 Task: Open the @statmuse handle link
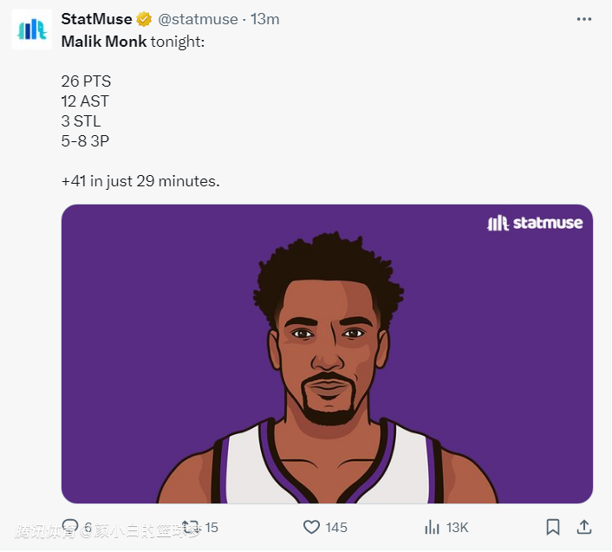[199, 19]
